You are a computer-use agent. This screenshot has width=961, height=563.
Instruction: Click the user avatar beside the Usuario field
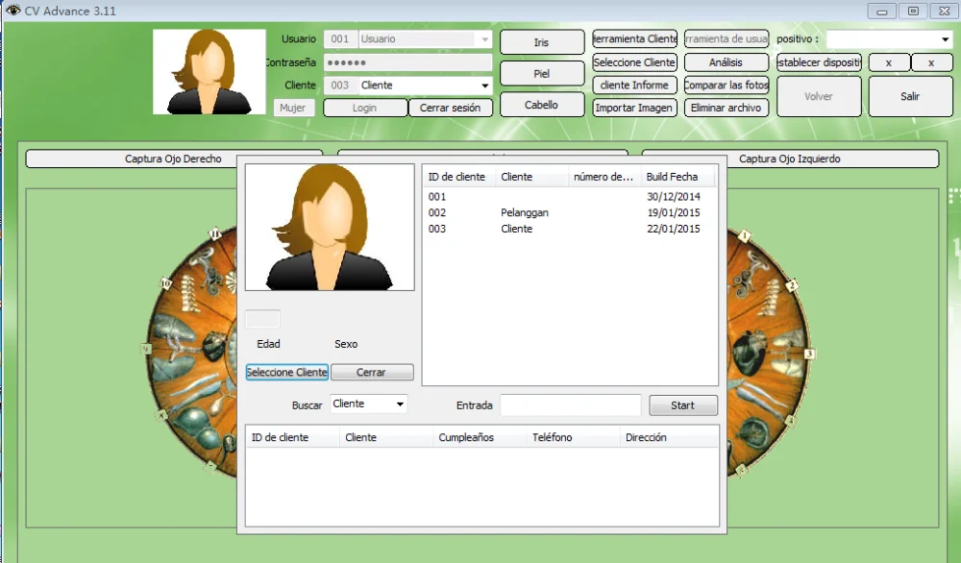coord(209,71)
